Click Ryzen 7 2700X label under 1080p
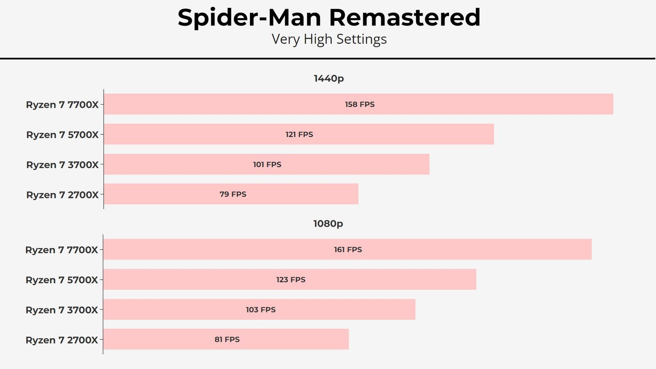 coord(61,340)
